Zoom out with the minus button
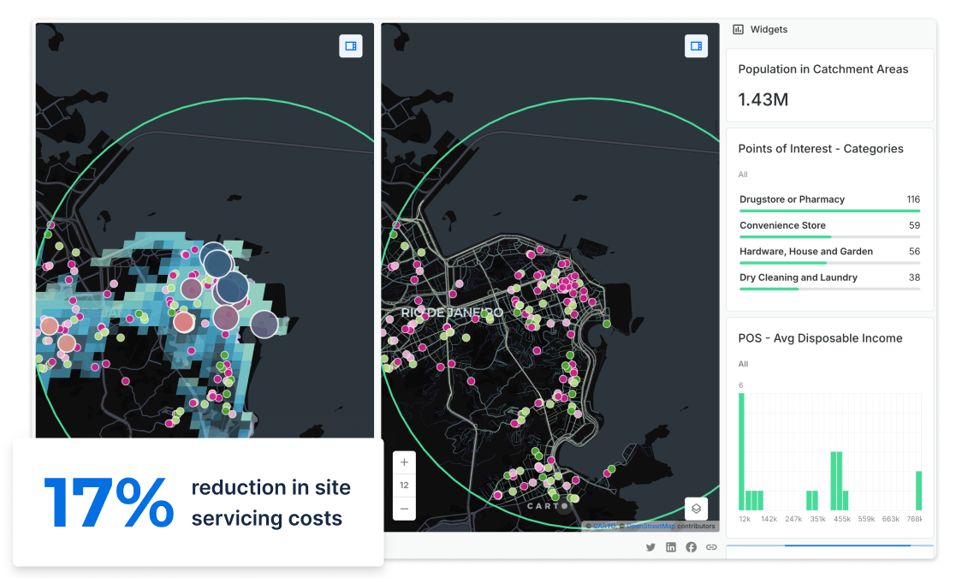Image resolution: width=968 pixels, height=578 pixels. point(404,509)
